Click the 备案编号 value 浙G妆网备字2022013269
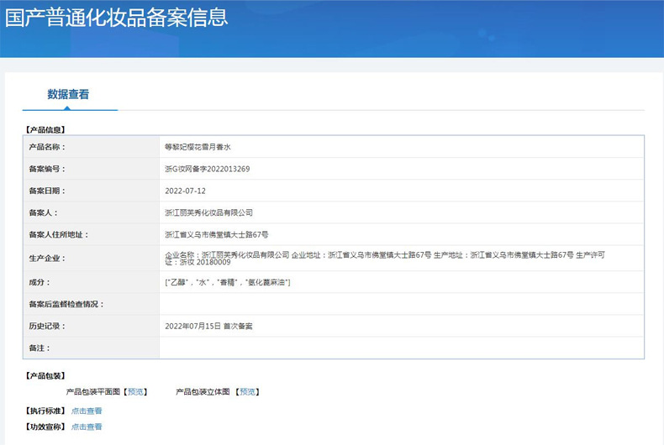 tap(208, 170)
